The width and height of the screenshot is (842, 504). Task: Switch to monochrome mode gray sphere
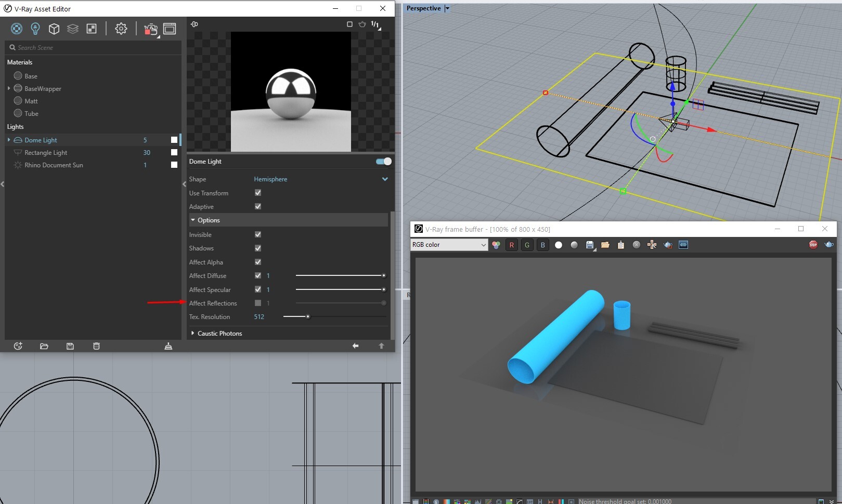coord(574,245)
